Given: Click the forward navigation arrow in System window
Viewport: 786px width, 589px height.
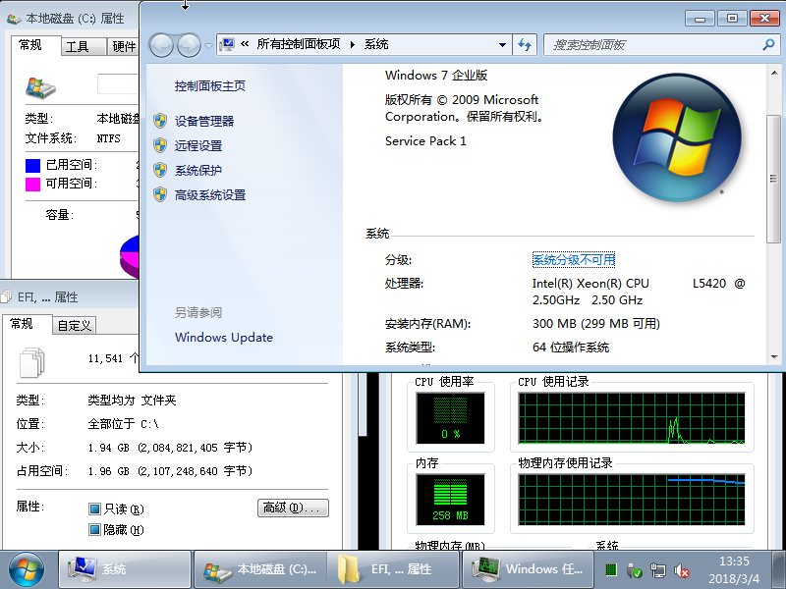Looking at the screenshot, I should pos(189,45).
